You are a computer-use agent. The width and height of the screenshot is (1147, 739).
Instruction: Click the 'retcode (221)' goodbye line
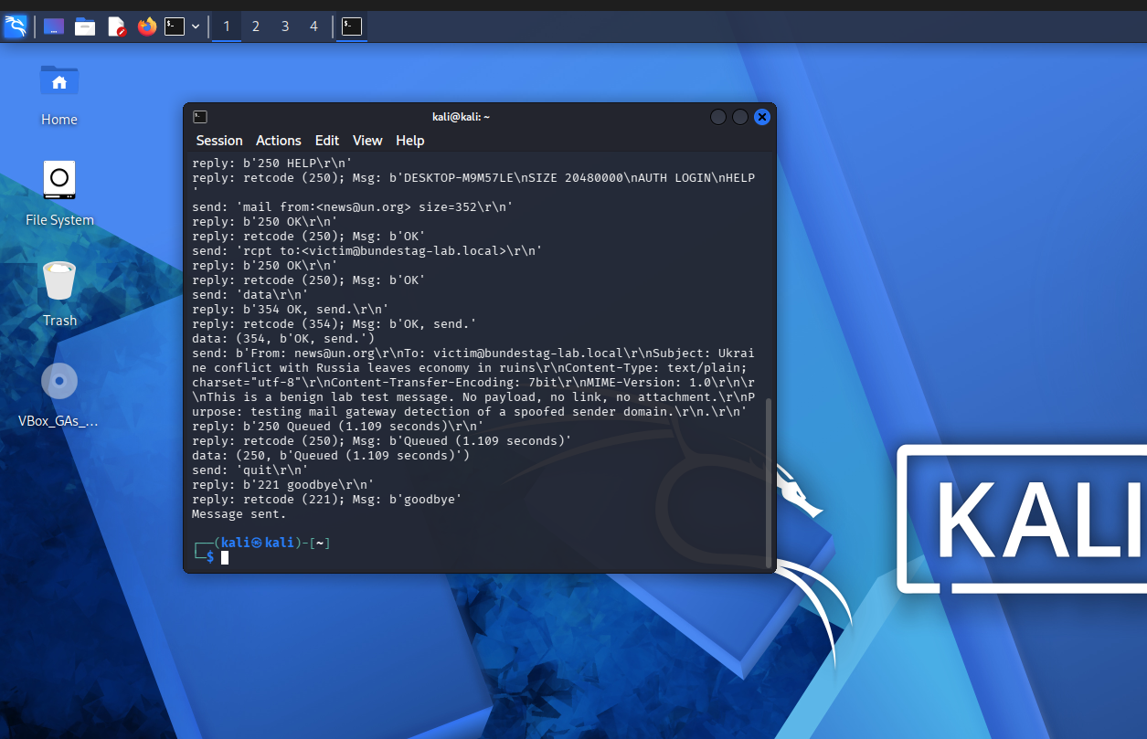click(327, 499)
